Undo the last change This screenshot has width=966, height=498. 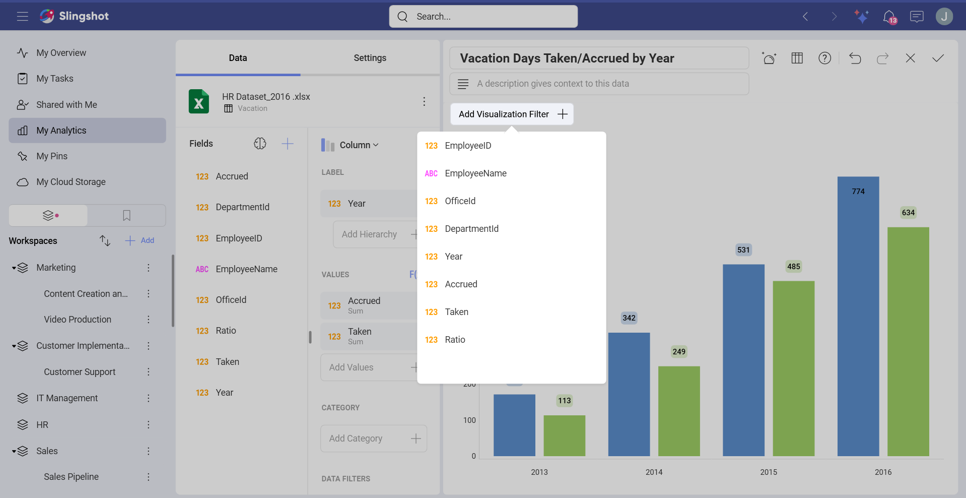pos(855,58)
